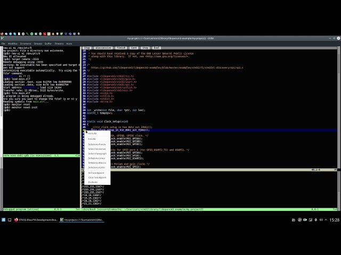Screen dimensions: 341x255
Task: Choose Seleziona Tutto in context menu
Action: pyautogui.click(x=97, y=167)
